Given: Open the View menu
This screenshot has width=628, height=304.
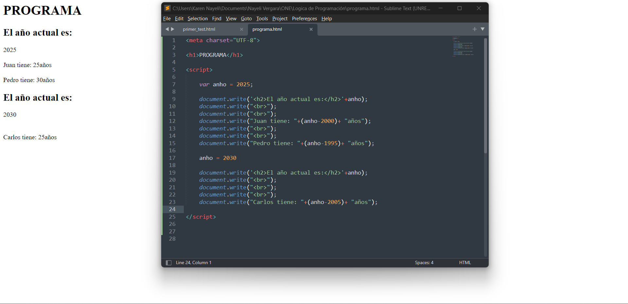Looking at the screenshot, I should 231,19.
